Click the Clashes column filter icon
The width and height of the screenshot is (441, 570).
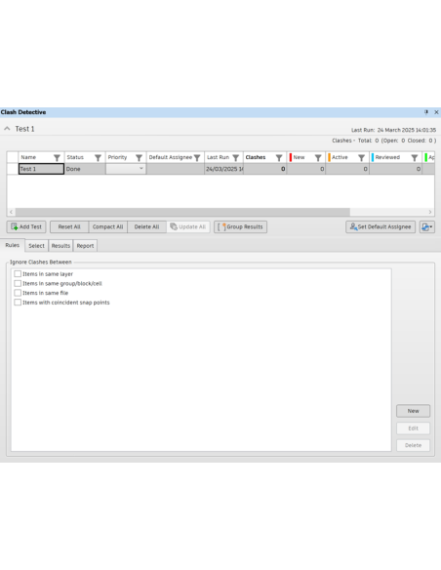pos(279,157)
